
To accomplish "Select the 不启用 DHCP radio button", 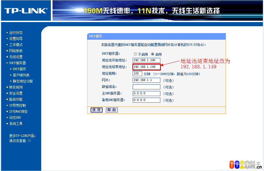I will pos(135,54).
